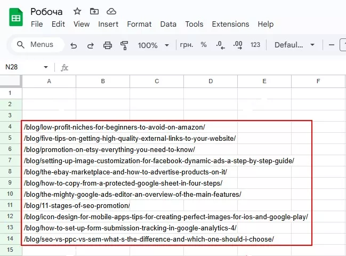Select column A header
The width and height of the screenshot is (346, 256).
coord(49,81)
